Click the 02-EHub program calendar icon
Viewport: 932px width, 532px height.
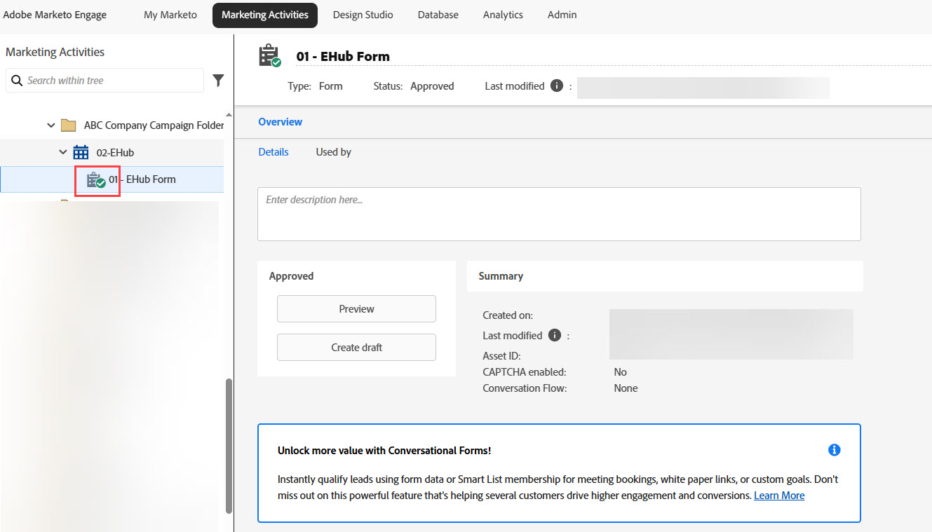coord(81,152)
